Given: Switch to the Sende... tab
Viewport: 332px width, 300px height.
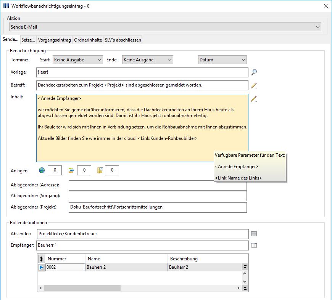Looking at the screenshot, I should (x=10, y=39).
